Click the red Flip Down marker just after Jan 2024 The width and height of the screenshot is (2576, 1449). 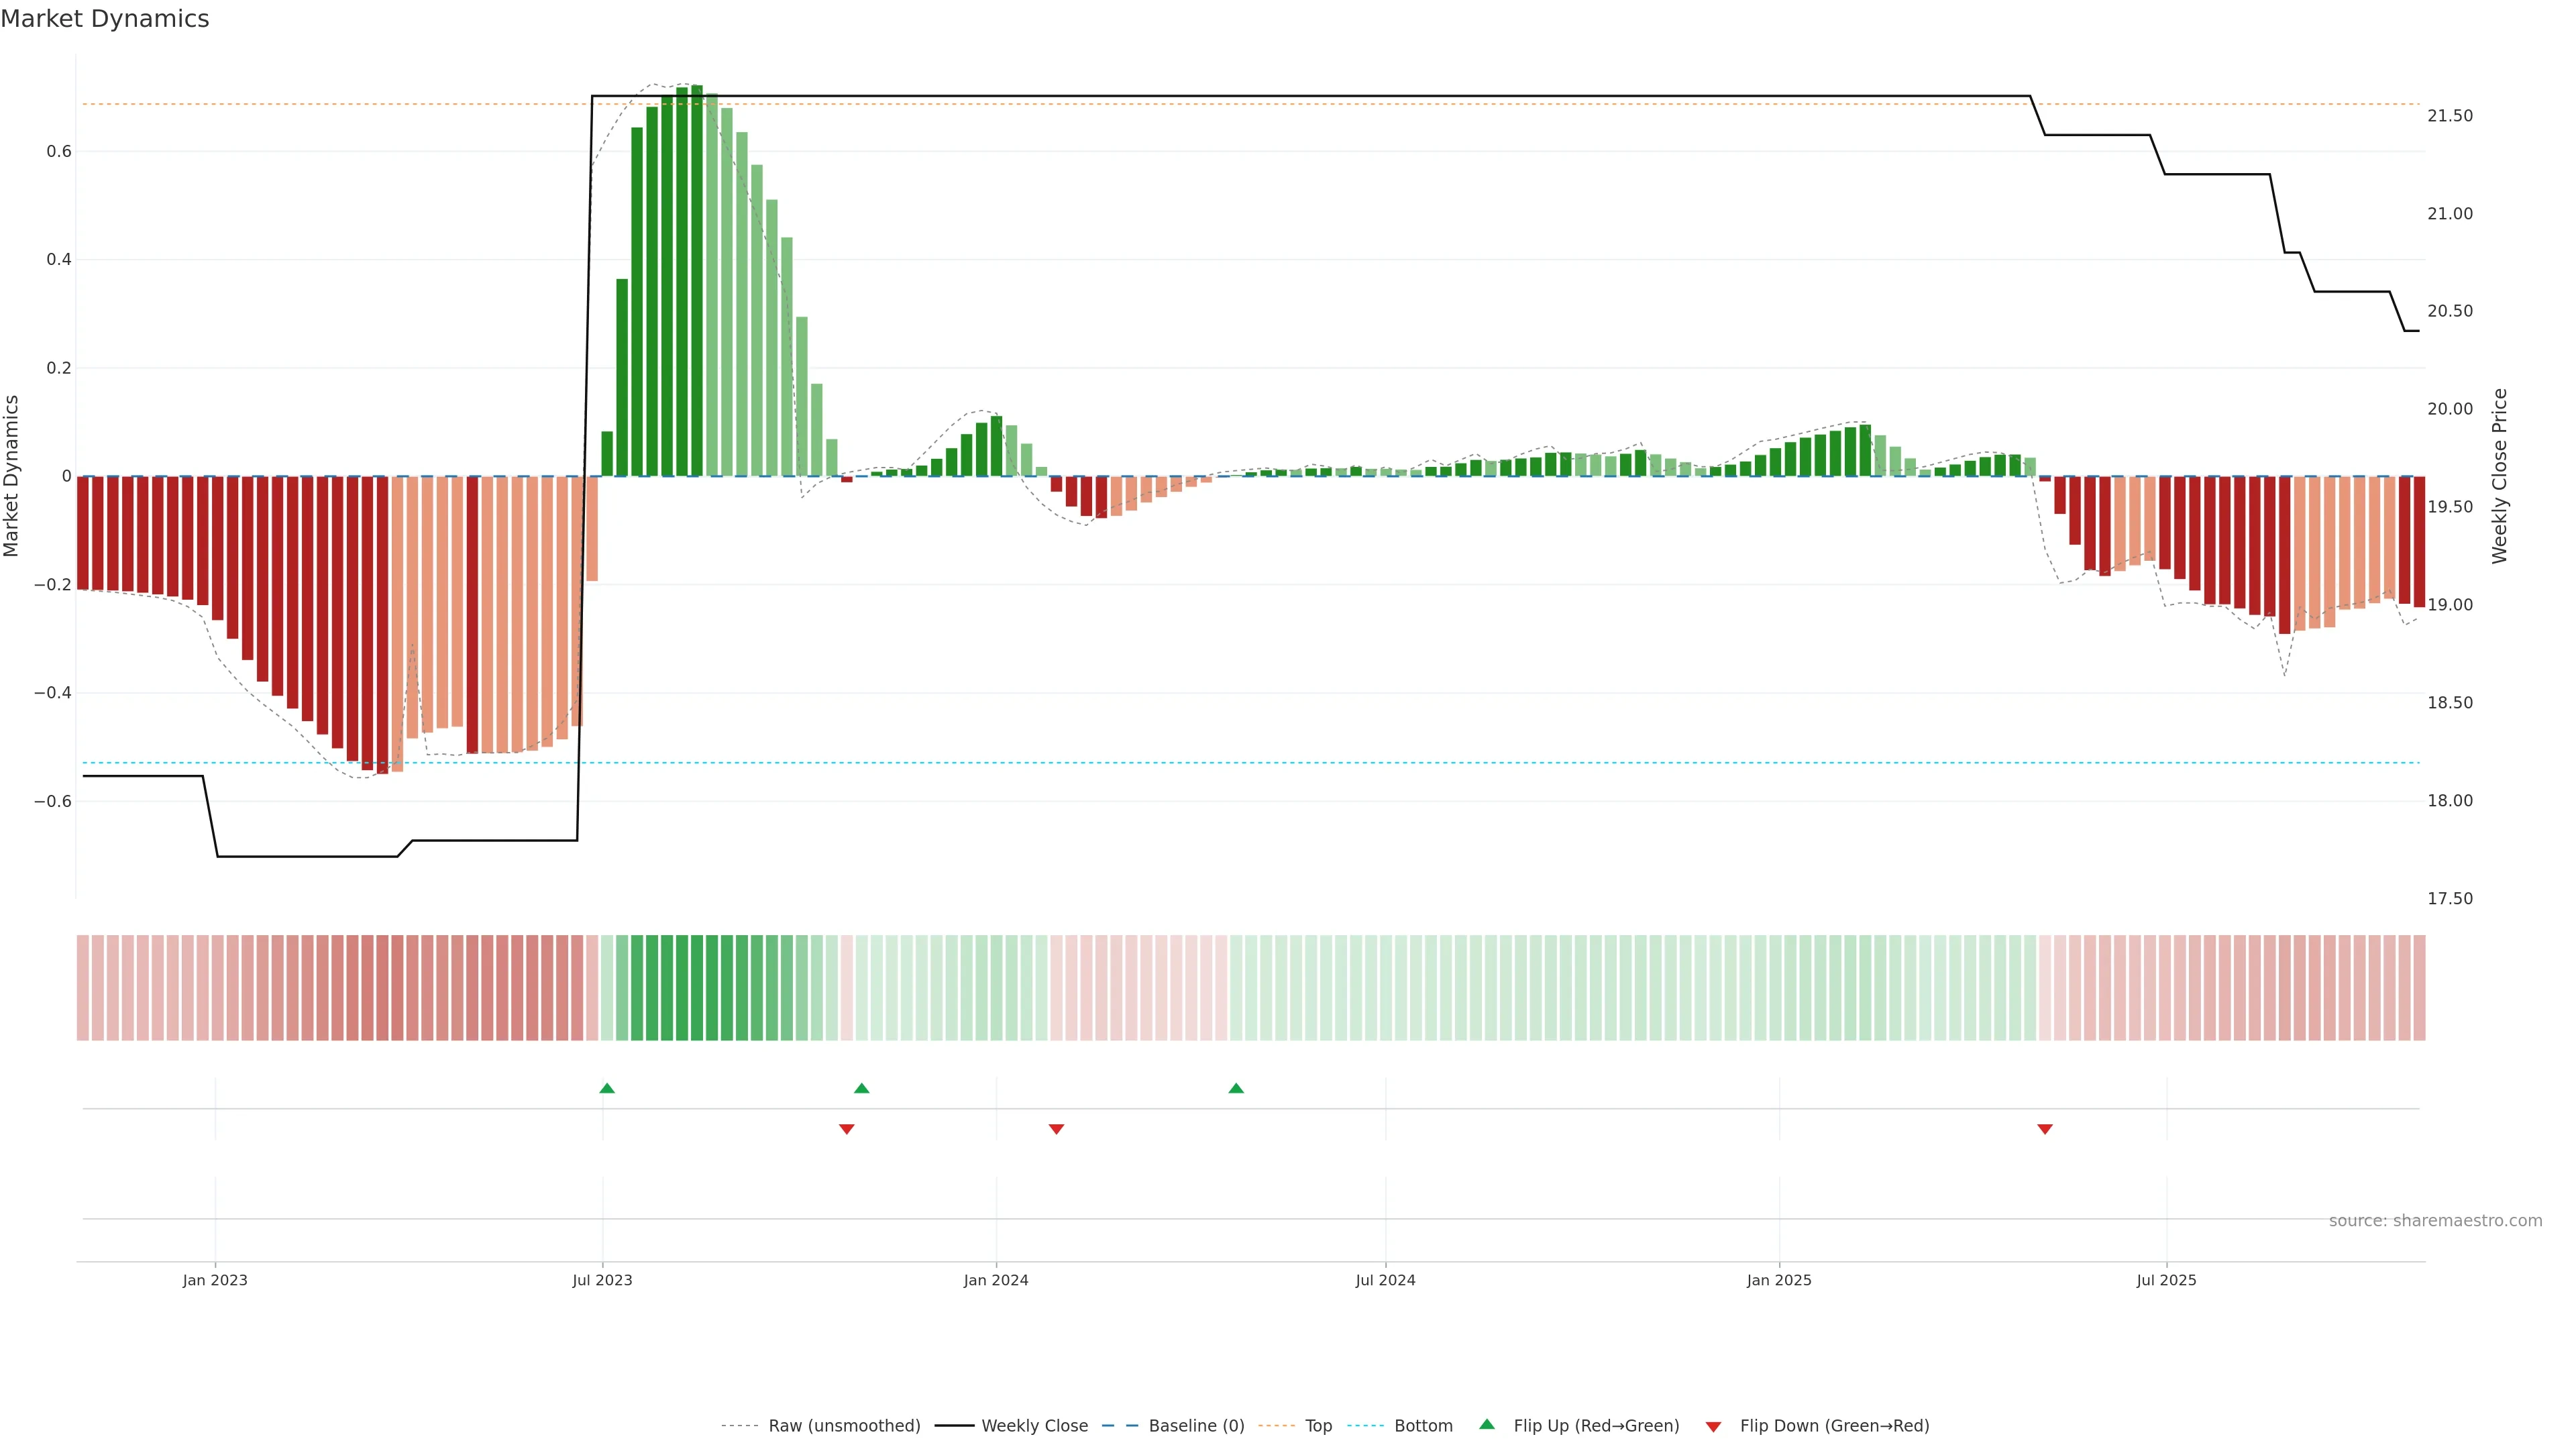point(1056,1129)
